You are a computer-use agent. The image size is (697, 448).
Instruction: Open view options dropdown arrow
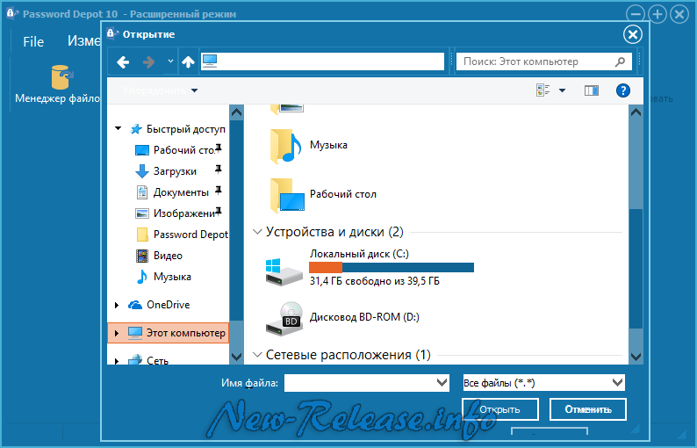pos(563,90)
